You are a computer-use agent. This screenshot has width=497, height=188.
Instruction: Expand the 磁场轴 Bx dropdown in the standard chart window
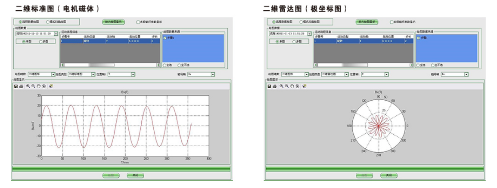(213, 74)
